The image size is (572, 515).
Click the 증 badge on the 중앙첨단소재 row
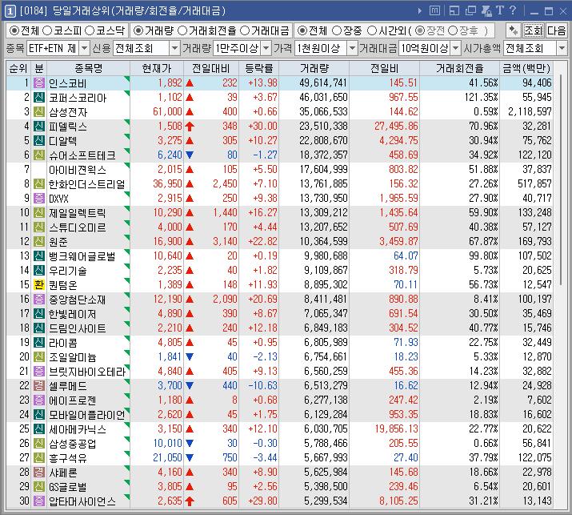coord(39,299)
